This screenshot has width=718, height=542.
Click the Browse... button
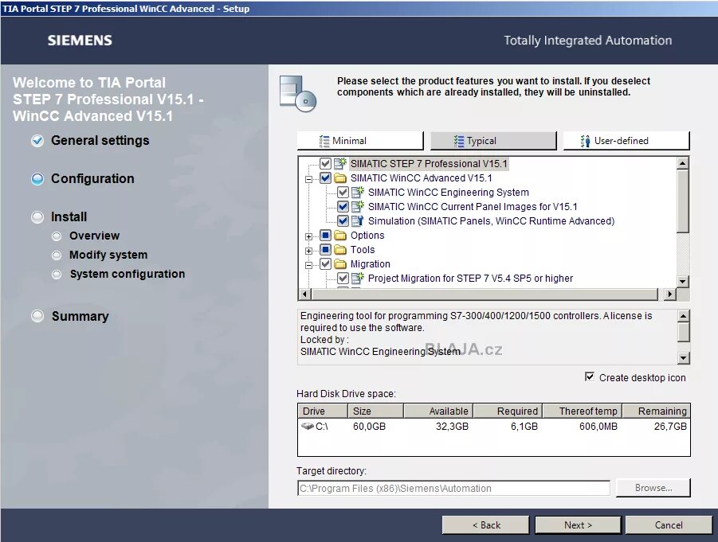(x=653, y=488)
